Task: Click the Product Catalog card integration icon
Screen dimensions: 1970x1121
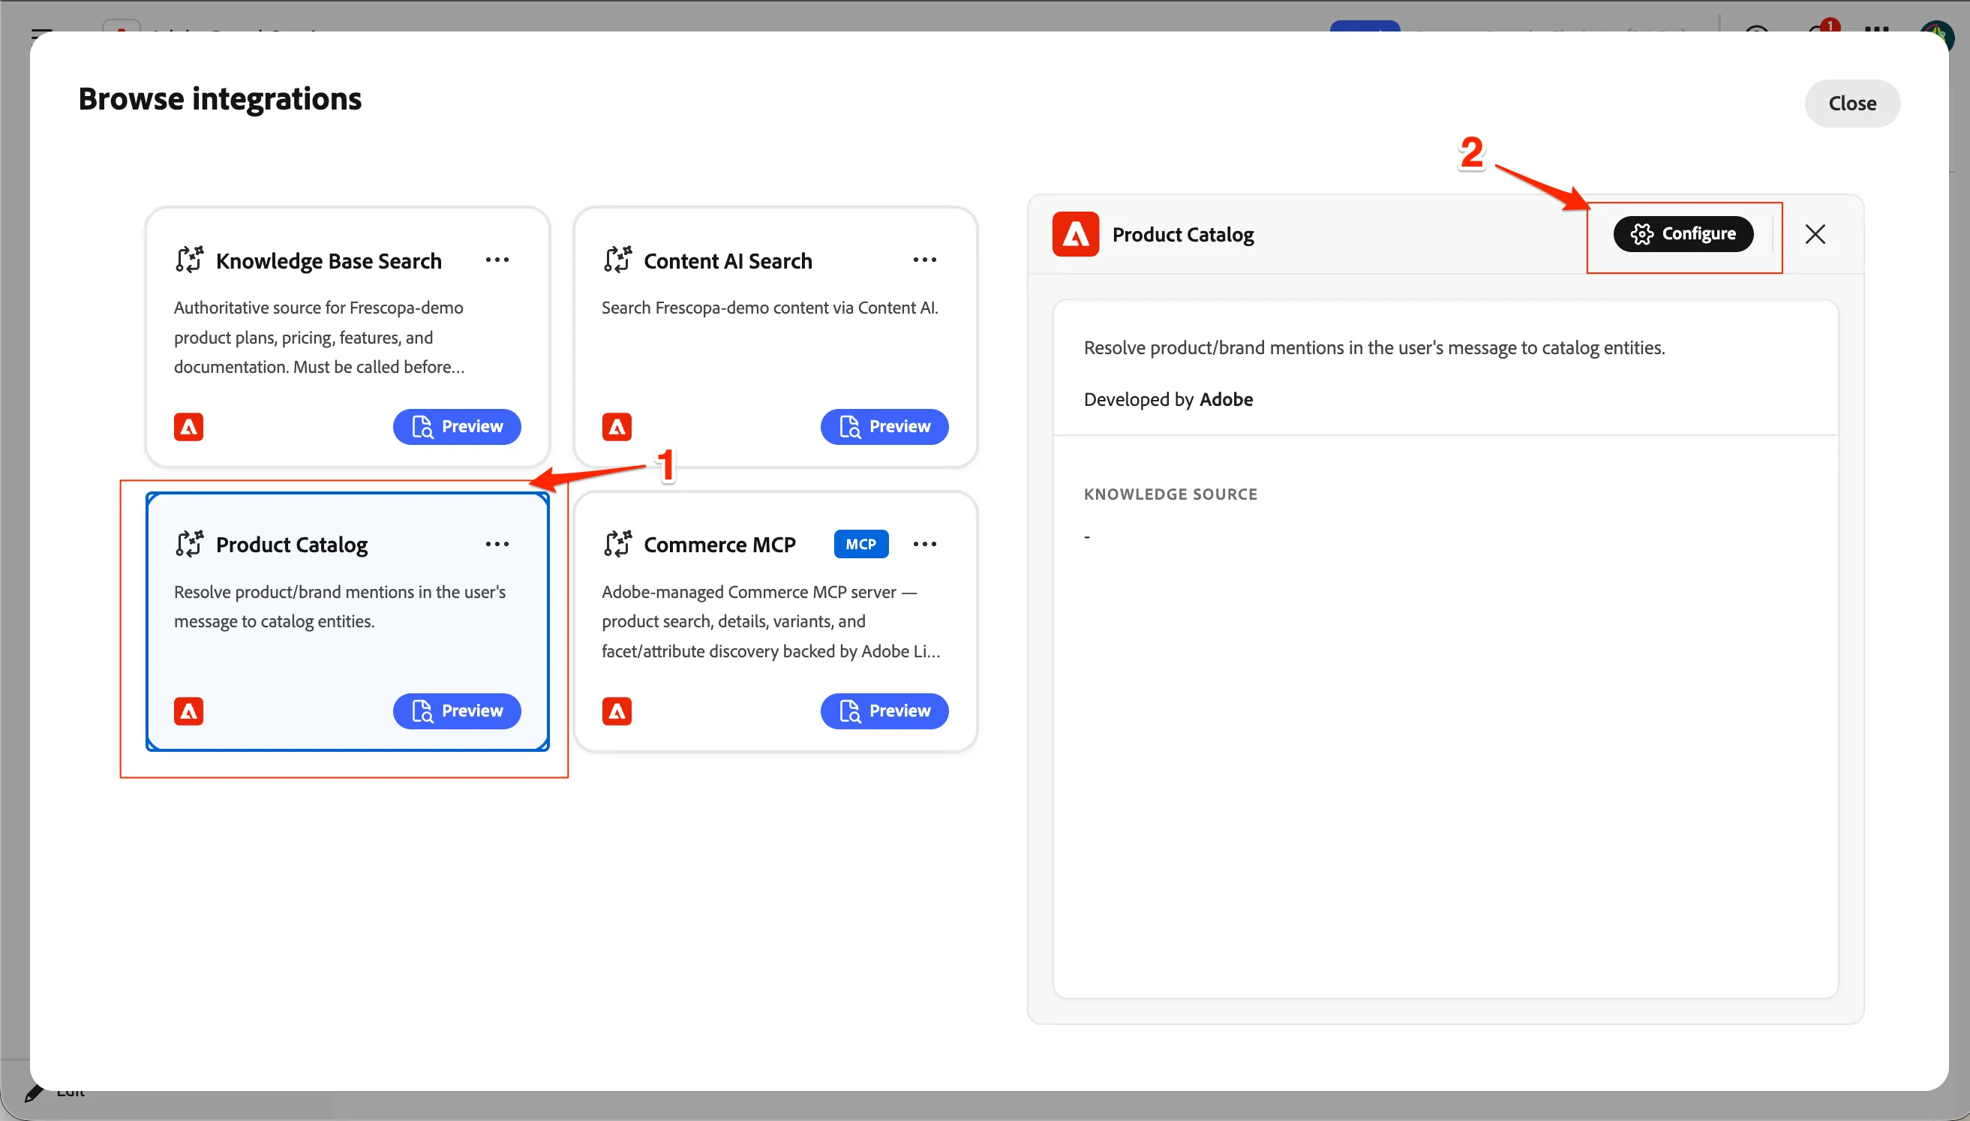Action: pyautogui.click(x=189, y=544)
